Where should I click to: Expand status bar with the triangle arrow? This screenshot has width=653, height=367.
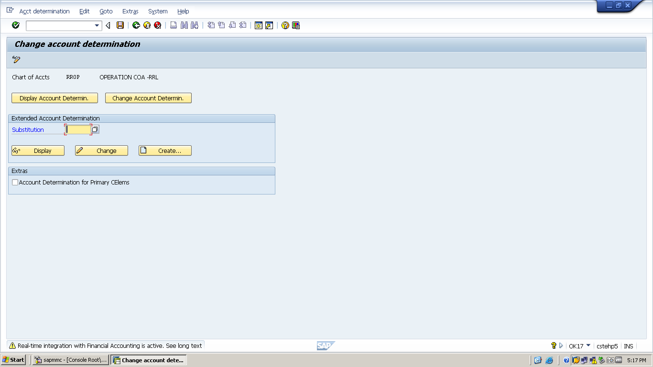pyautogui.click(x=561, y=345)
